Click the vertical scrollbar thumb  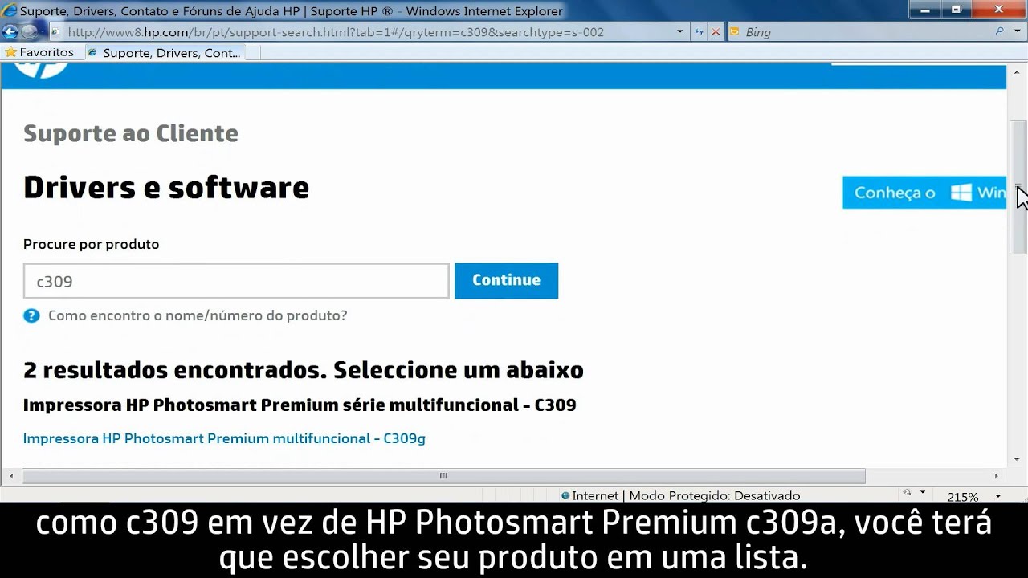tap(1018, 188)
